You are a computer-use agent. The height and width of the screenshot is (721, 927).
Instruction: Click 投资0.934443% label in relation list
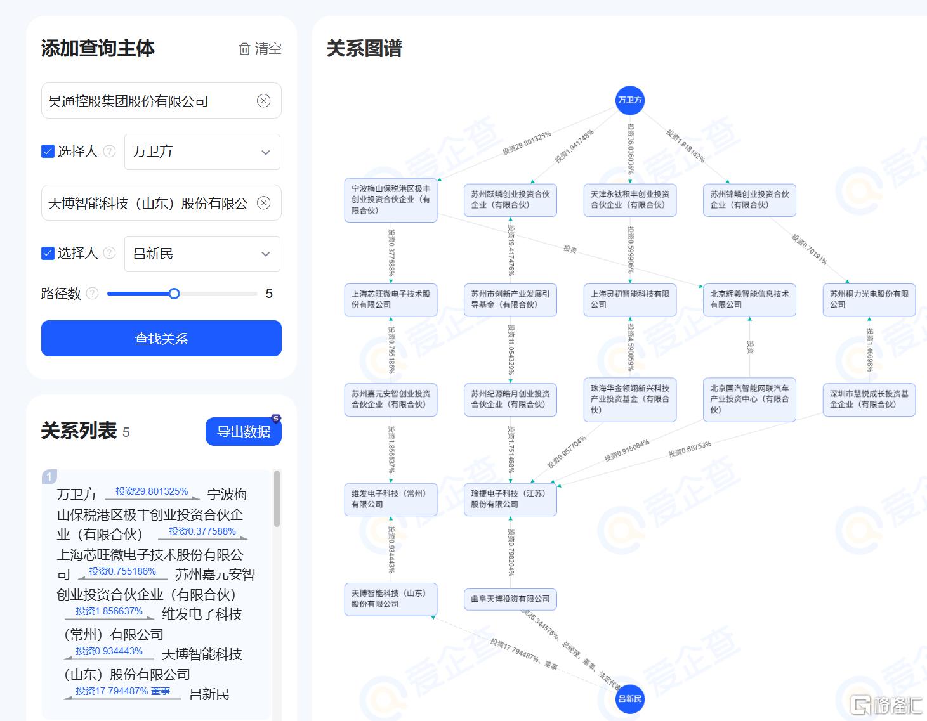pyautogui.click(x=109, y=651)
